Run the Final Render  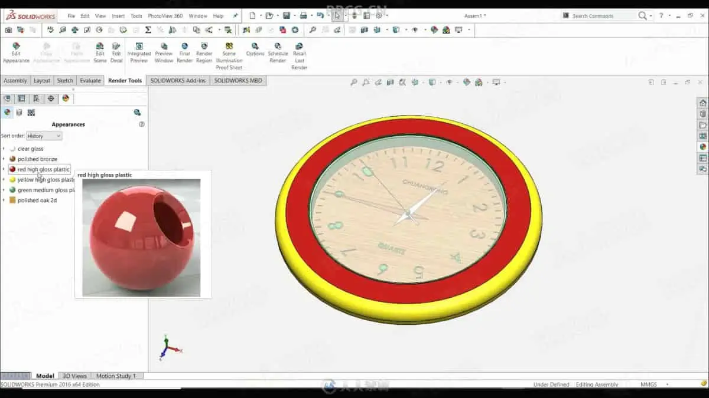(x=184, y=53)
